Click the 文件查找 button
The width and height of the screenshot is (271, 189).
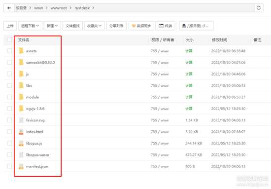click(x=72, y=26)
